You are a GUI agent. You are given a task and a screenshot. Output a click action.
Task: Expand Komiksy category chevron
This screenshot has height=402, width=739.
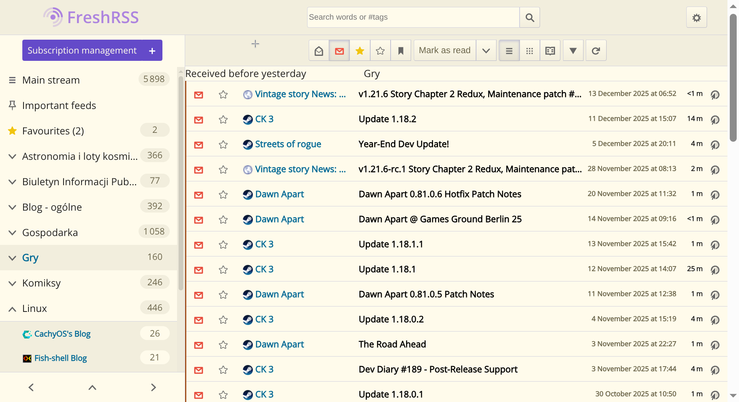12,283
